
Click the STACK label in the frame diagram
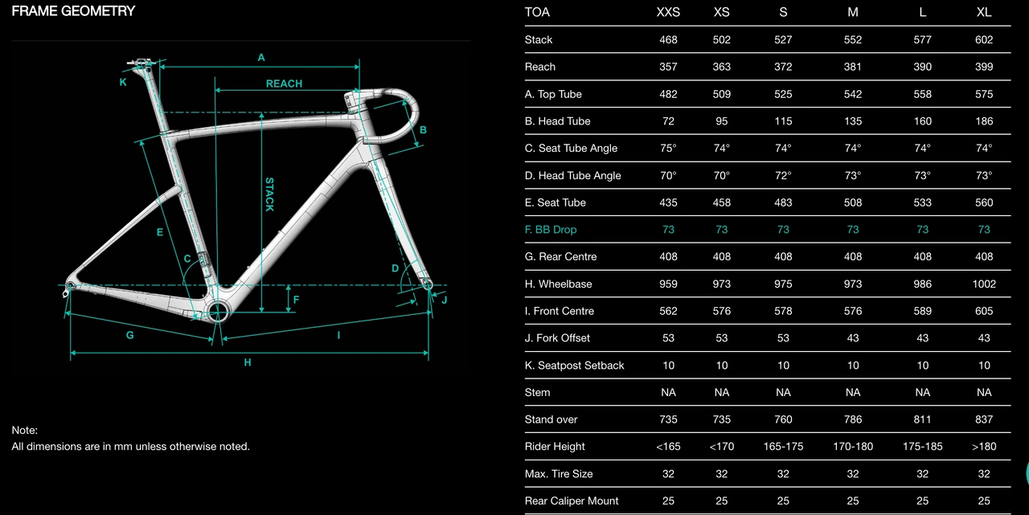click(x=269, y=194)
